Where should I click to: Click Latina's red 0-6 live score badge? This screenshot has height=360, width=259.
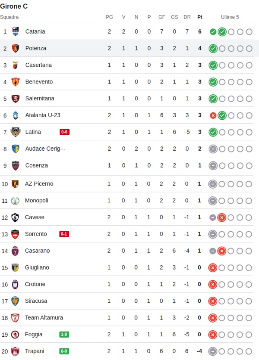pyautogui.click(x=64, y=132)
